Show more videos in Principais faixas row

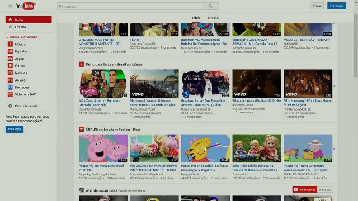coord(334,86)
